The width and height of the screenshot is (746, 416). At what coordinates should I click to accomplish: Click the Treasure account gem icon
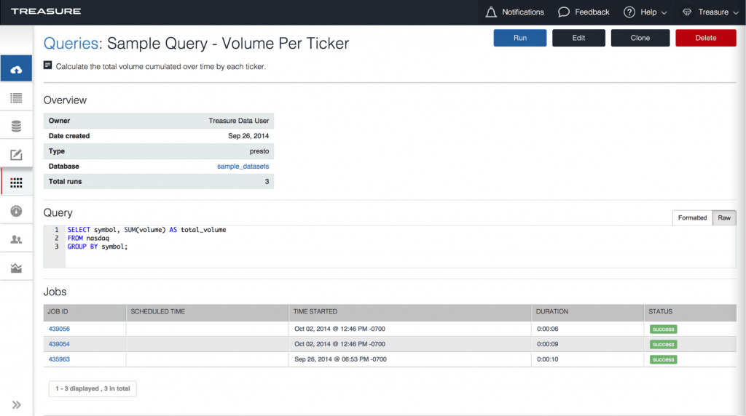(x=687, y=12)
